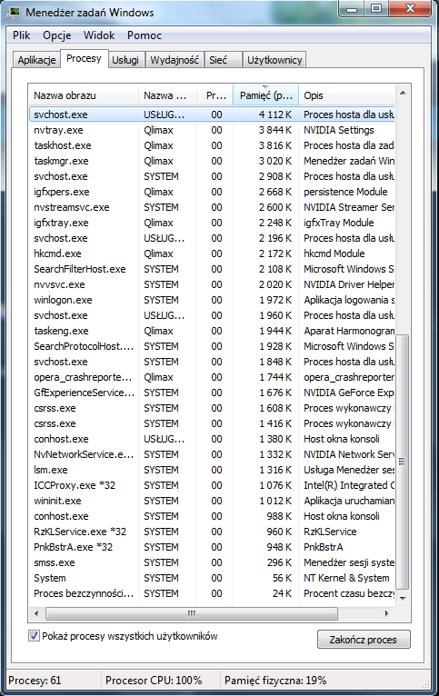This screenshot has width=439, height=696.
Task: Toggle 'Pokaż procesy wszystkich użytkowników' checkbox
Action: (x=34, y=636)
